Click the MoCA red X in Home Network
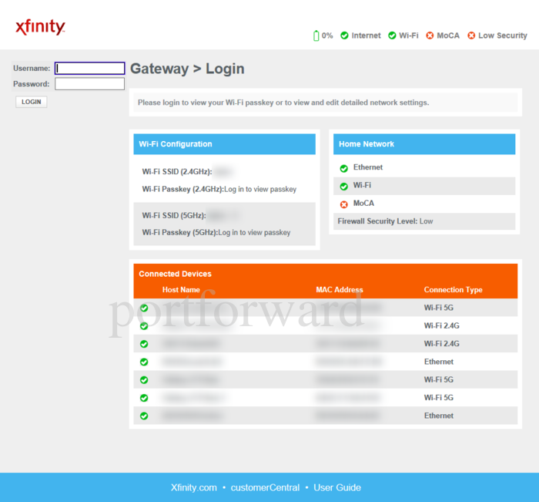 coord(343,204)
